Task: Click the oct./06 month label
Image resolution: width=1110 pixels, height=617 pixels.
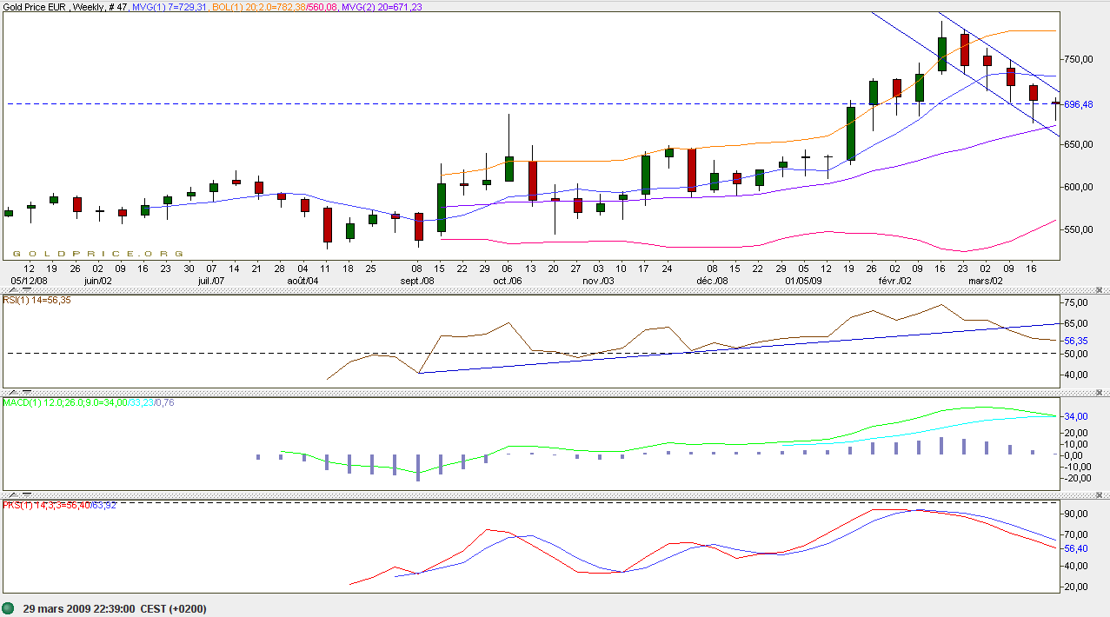Action: tap(508, 281)
